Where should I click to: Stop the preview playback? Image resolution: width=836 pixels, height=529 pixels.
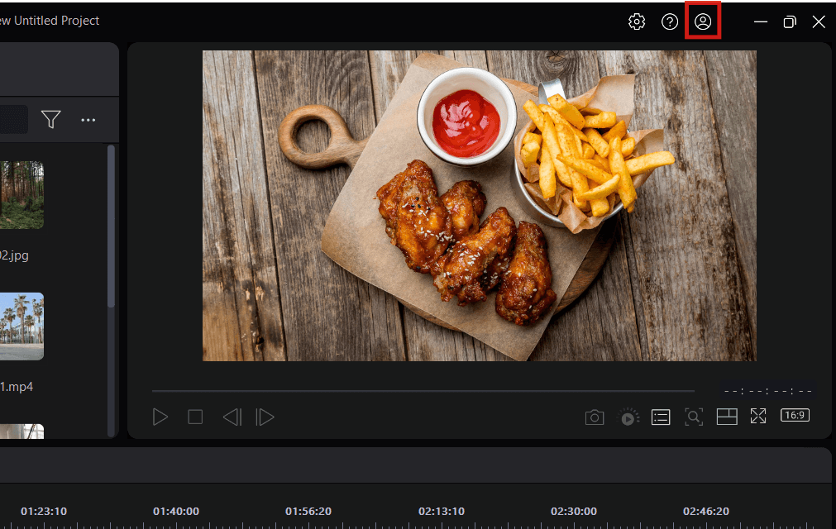pos(195,417)
